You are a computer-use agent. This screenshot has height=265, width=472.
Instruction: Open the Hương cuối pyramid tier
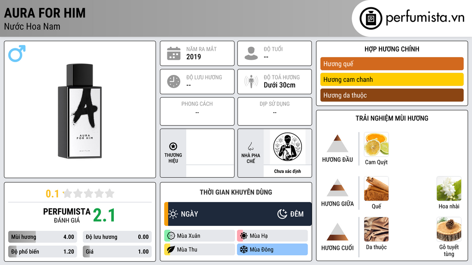[337, 237]
